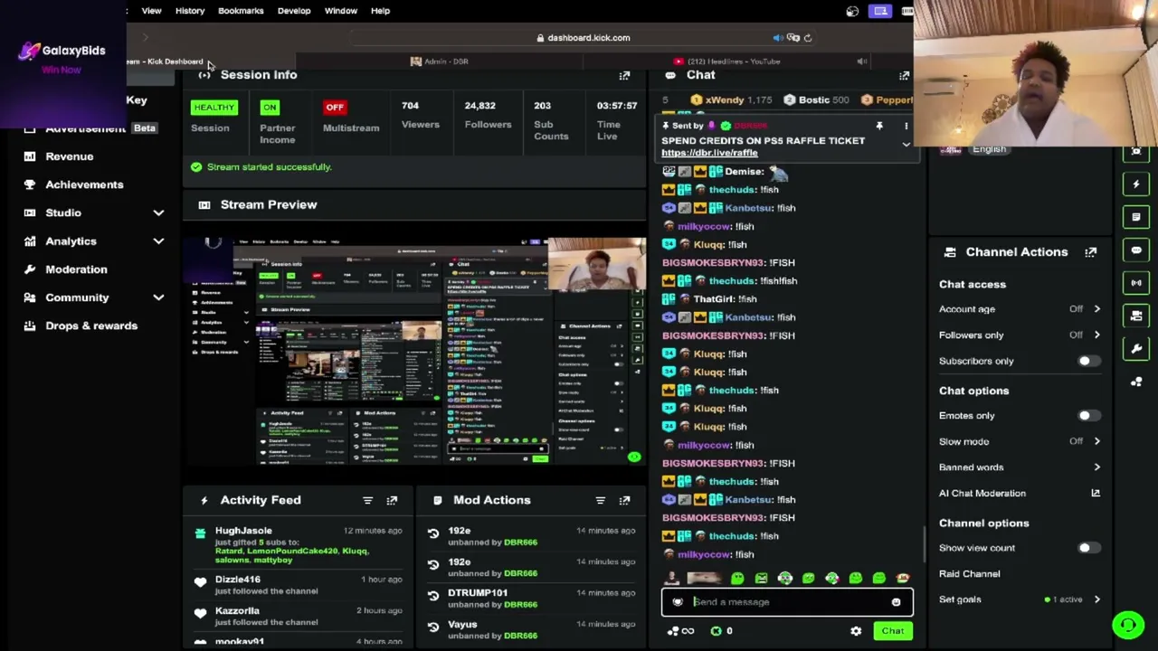Open the Bookmarks menu
Image resolution: width=1158 pixels, height=651 pixels.
[x=241, y=11]
